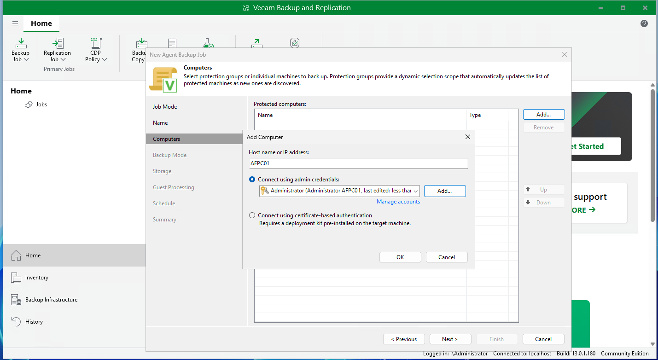Click the Replication Job ribbon icon

pos(58,44)
